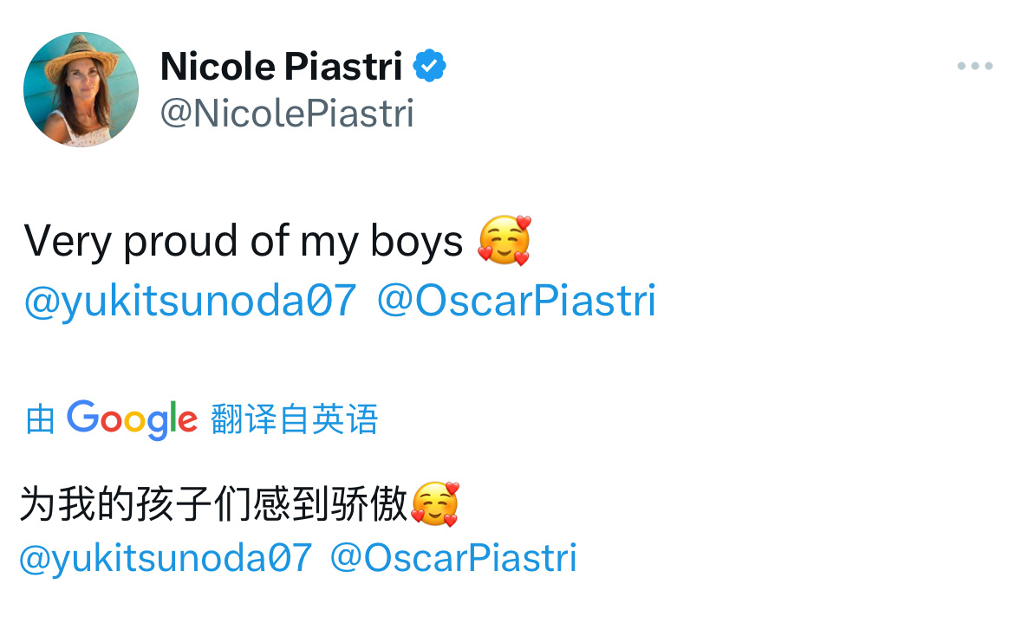Screen dimensions: 1022x623
Task: Click the word 'proud' in the tweet
Action: click(180, 241)
